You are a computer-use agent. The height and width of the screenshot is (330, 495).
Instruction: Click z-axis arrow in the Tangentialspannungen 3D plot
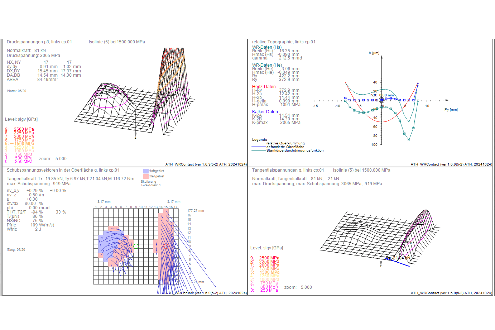381,263
